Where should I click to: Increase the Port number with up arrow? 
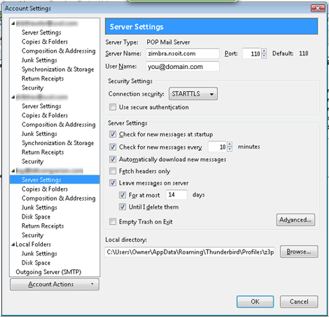[264, 51]
